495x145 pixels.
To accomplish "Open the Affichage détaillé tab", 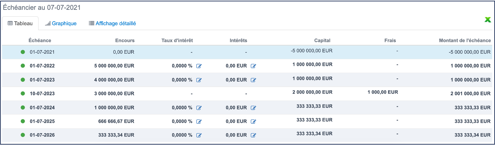I will [112, 24].
